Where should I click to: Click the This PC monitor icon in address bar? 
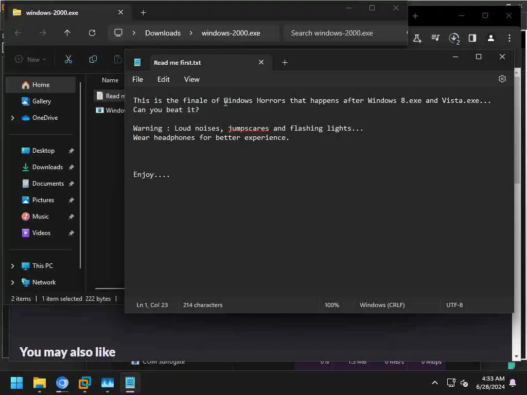118,33
